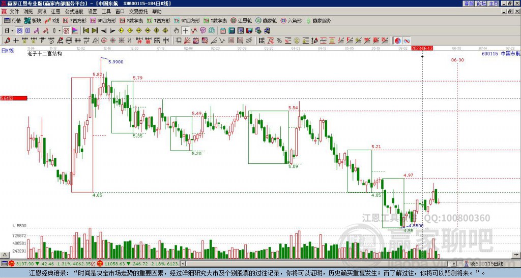Open the 文件 menu
Screen dimensions: 521x278
[x=14, y=12]
